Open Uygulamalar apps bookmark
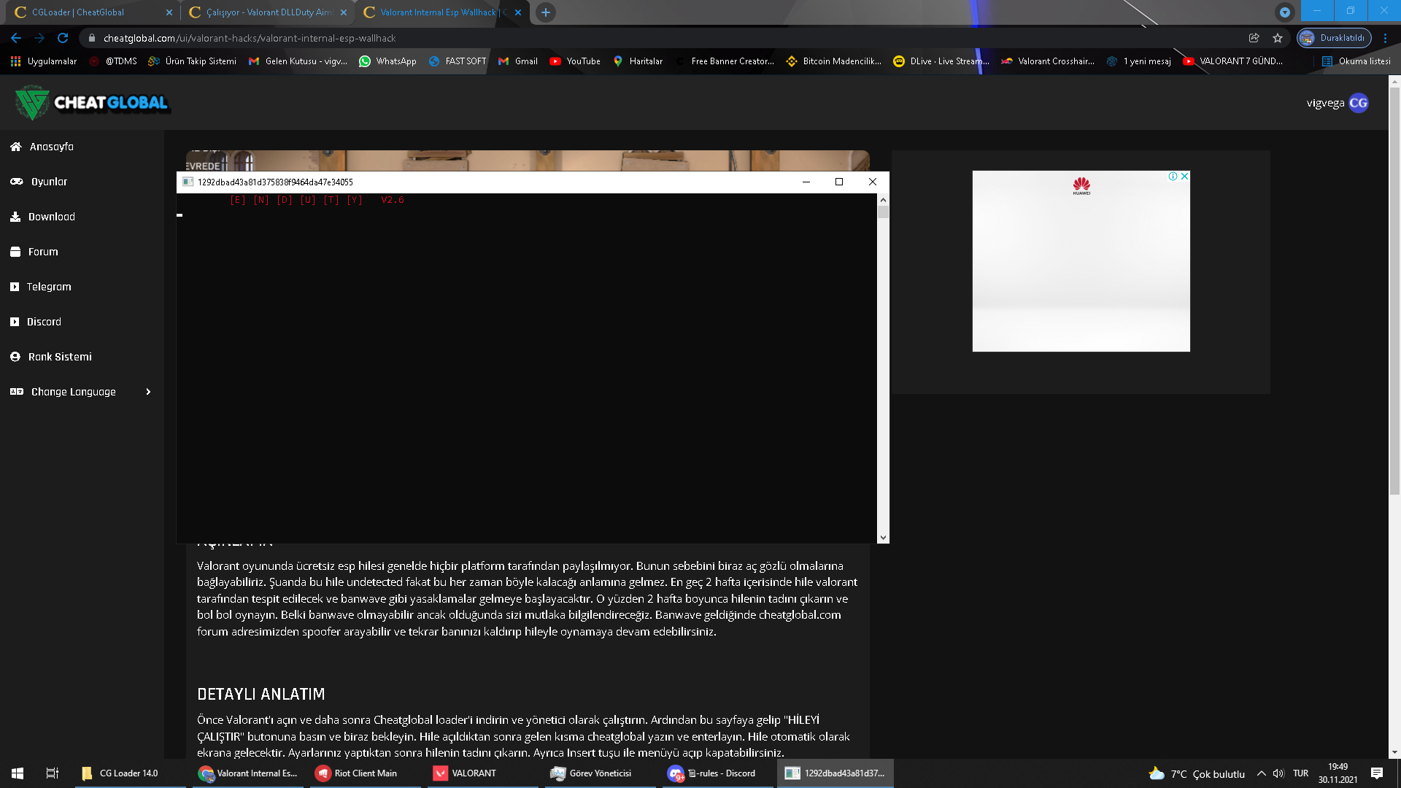The image size is (1401, 788). pyautogui.click(x=44, y=61)
